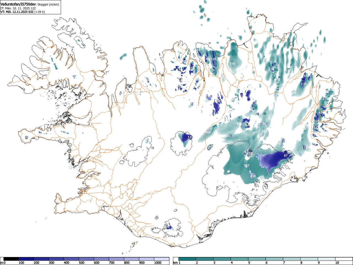Image resolution: width=353 pixels, height=265 pixels.
Task: Click the map value '206' on the glacier edge
Action: pyautogui.click(x=250, y=153)
